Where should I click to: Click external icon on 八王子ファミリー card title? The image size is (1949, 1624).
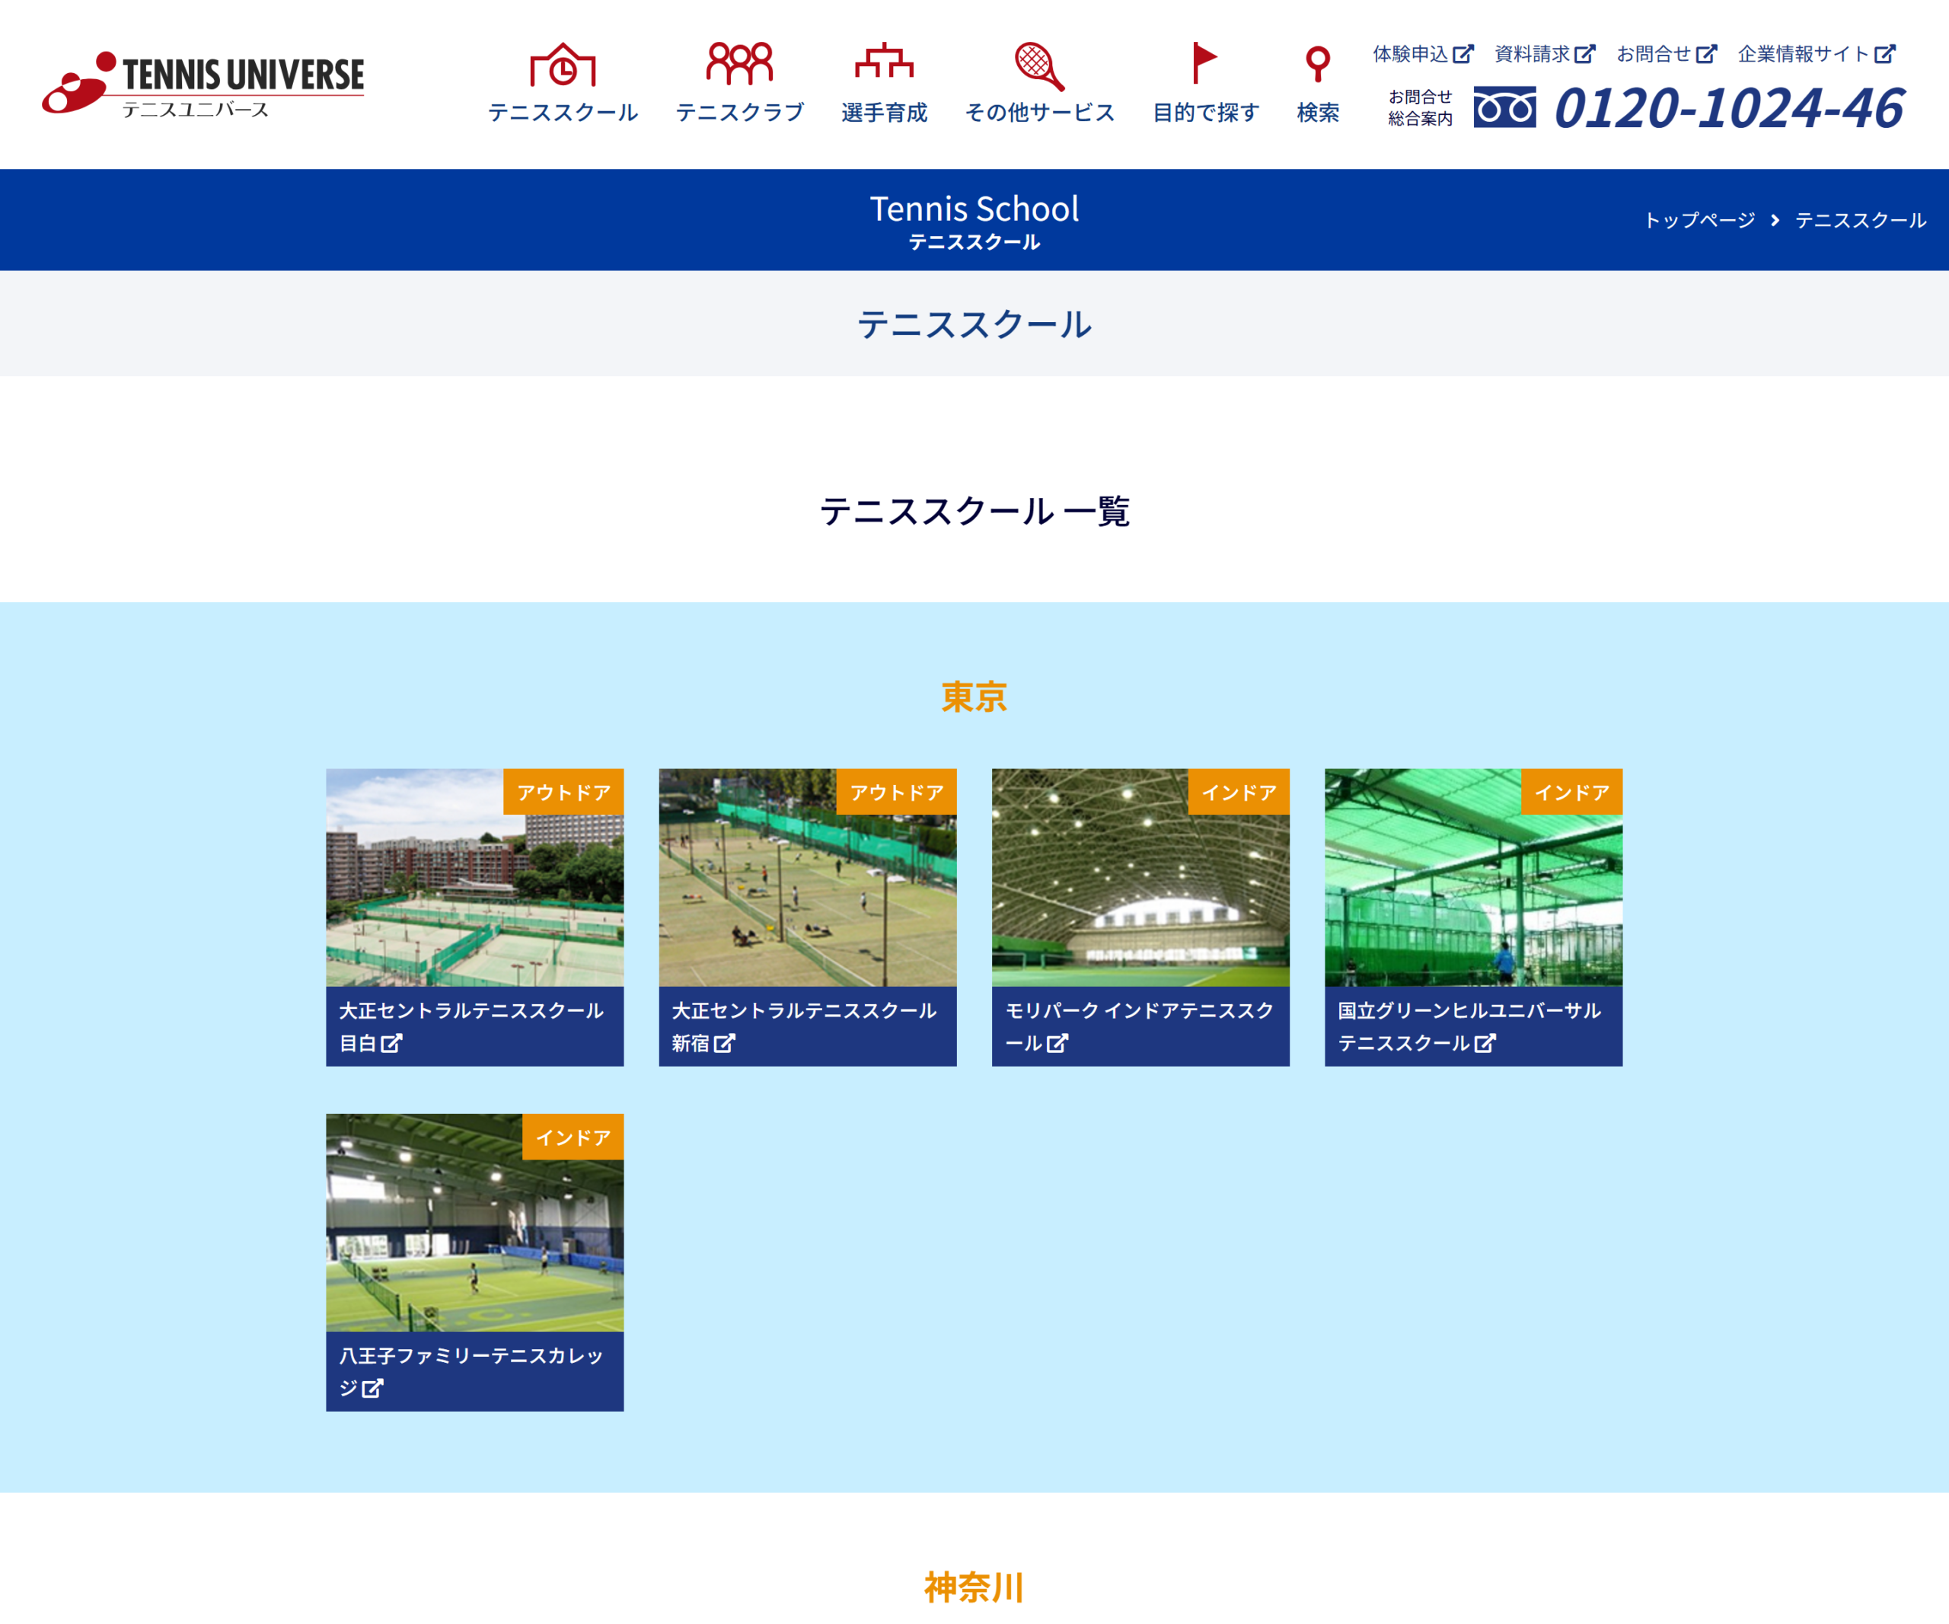372,1388
